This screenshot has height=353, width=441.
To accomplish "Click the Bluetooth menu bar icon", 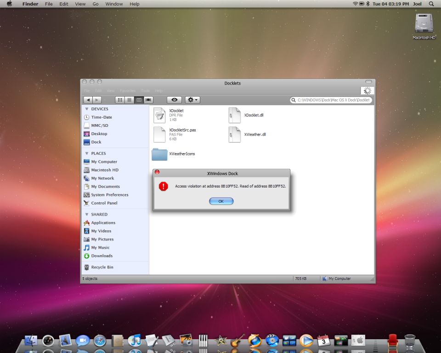I will click(x=368, y=4).
